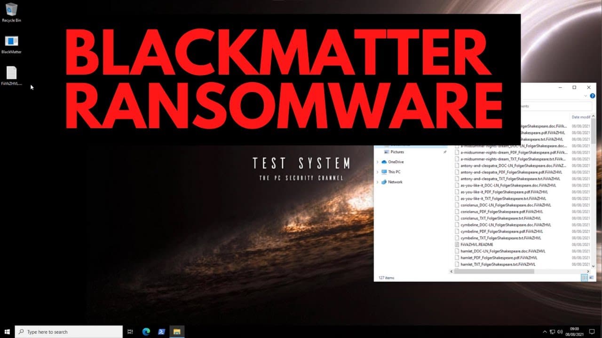Select coriolanus_DOC-LN_FolgerShakespeare.doc file

coord(503,205)
